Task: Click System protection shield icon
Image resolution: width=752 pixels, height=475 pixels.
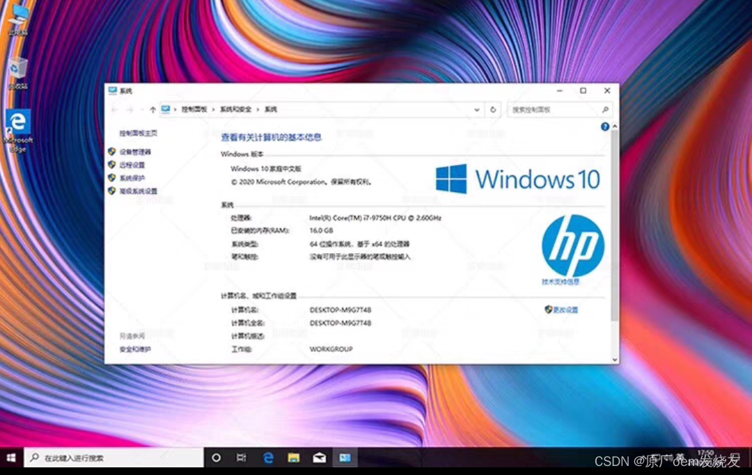Action: tap(111, 177)
